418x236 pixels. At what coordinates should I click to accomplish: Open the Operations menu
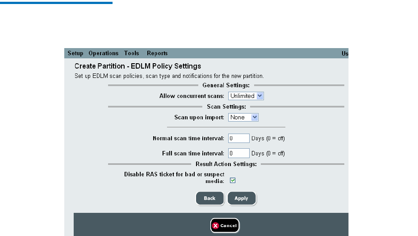pyautogui.click(x=103, y=53)
